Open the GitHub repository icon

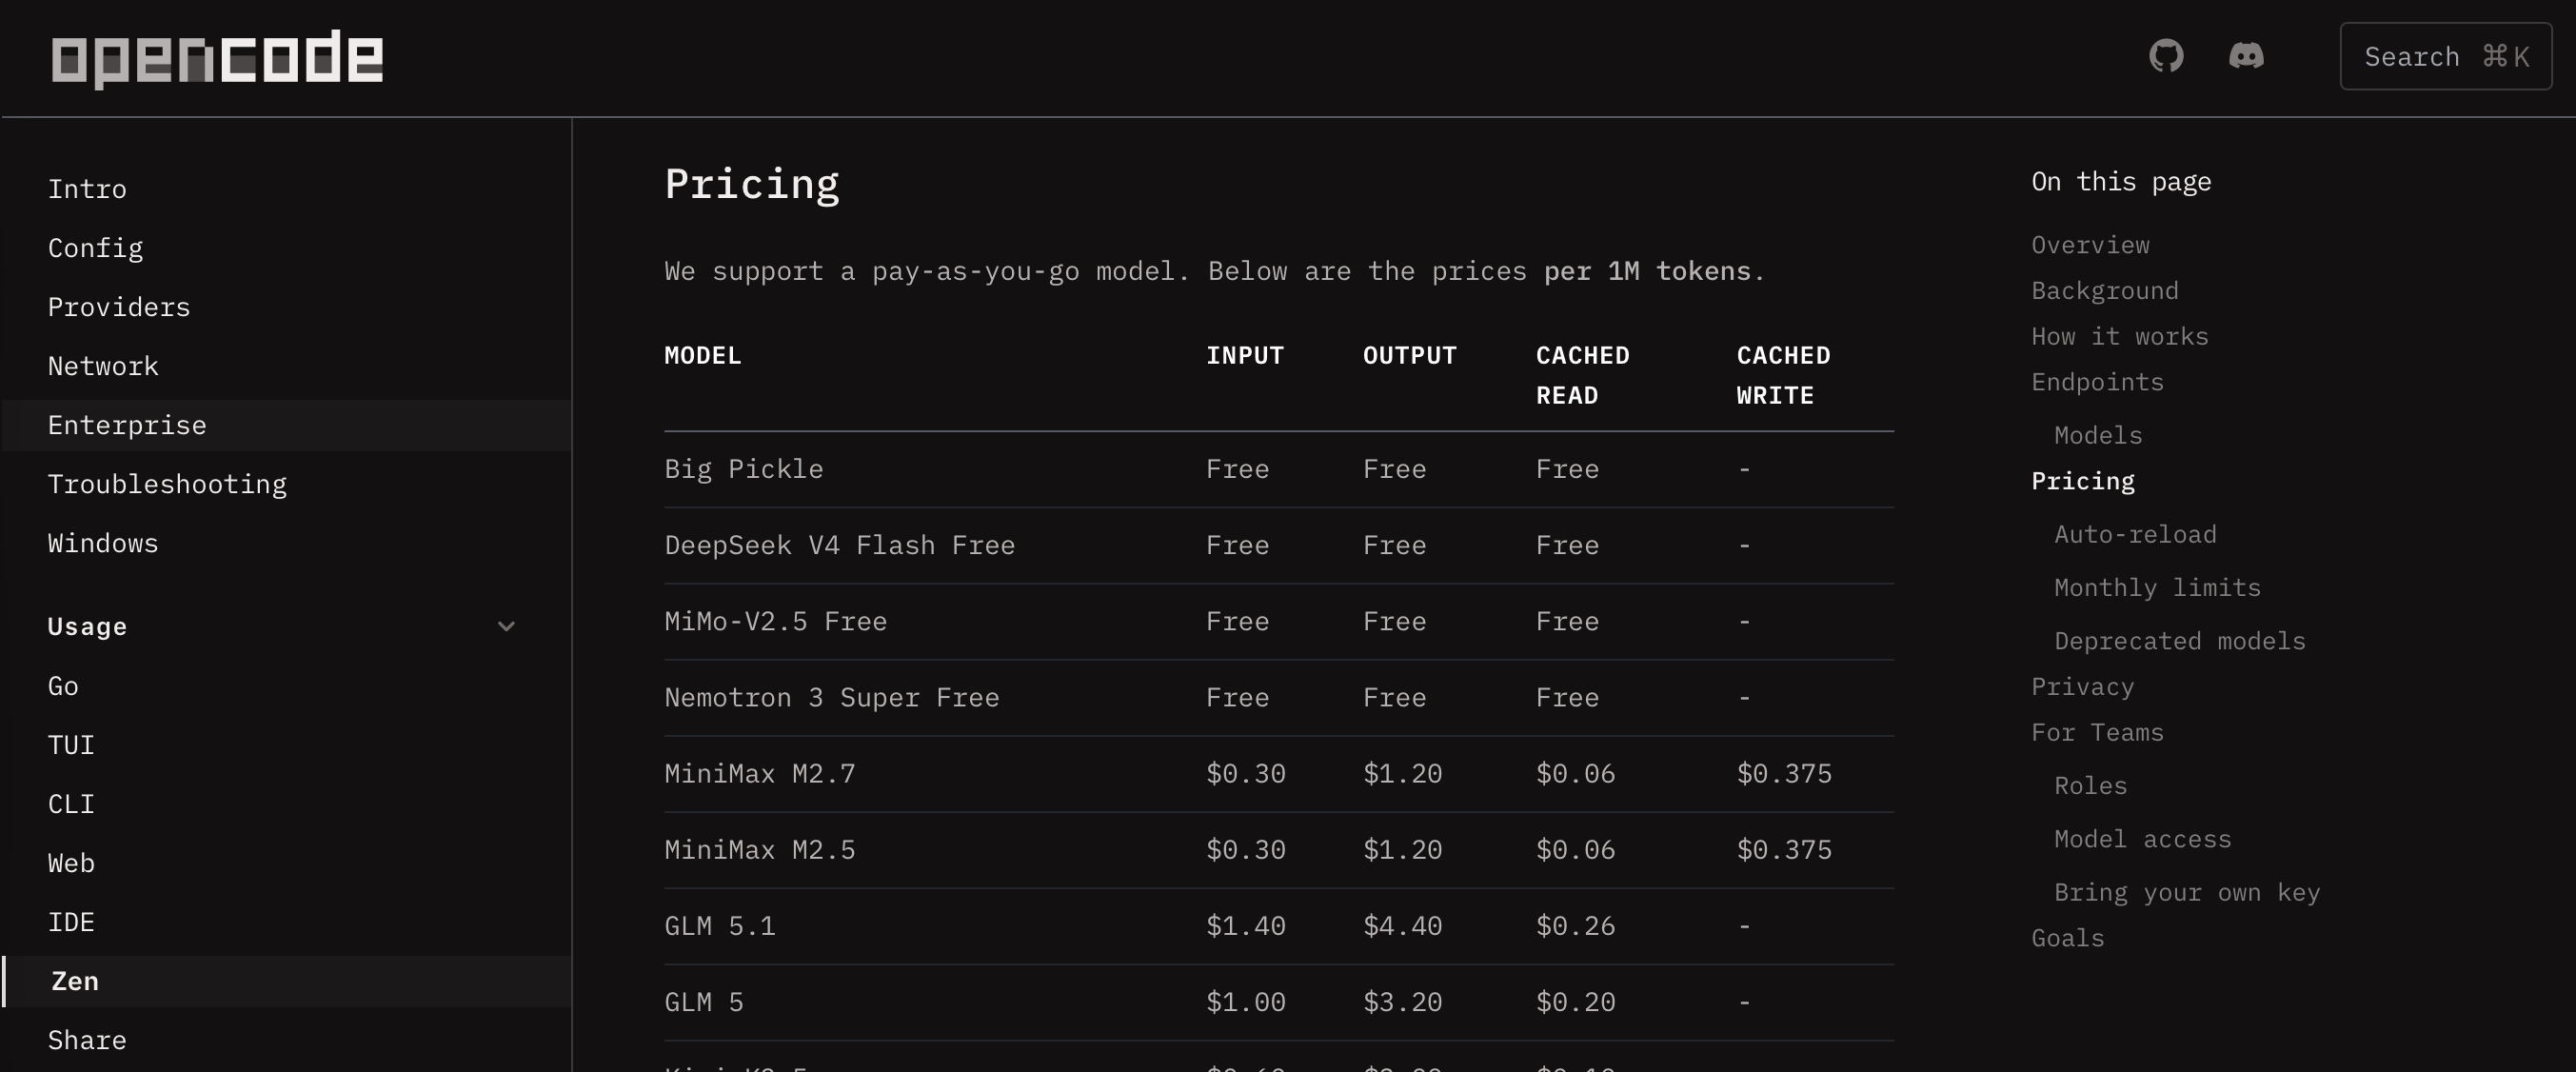[2166, 56]
